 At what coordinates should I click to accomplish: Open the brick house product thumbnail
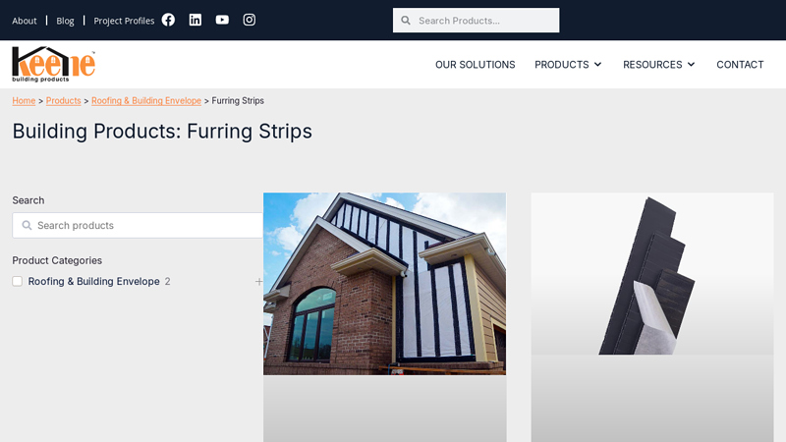(x=384, y=283)
